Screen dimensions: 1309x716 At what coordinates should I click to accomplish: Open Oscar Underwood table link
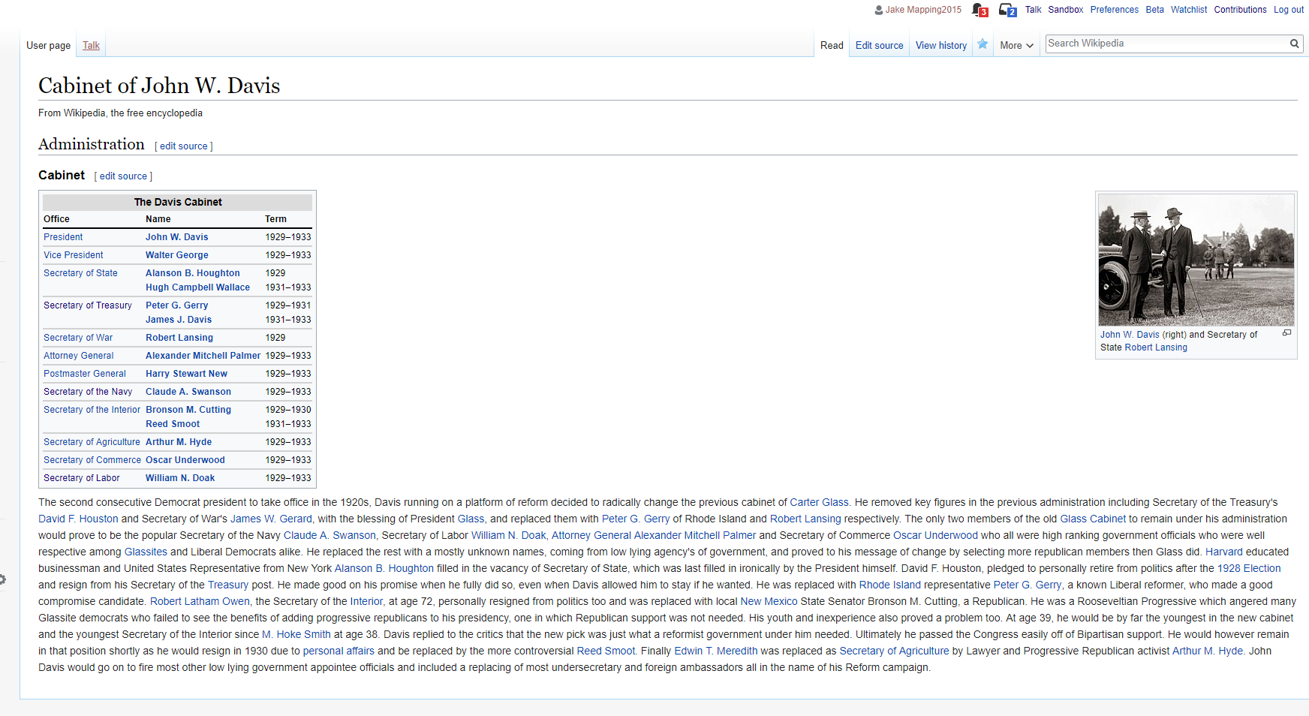click(185, 460)
